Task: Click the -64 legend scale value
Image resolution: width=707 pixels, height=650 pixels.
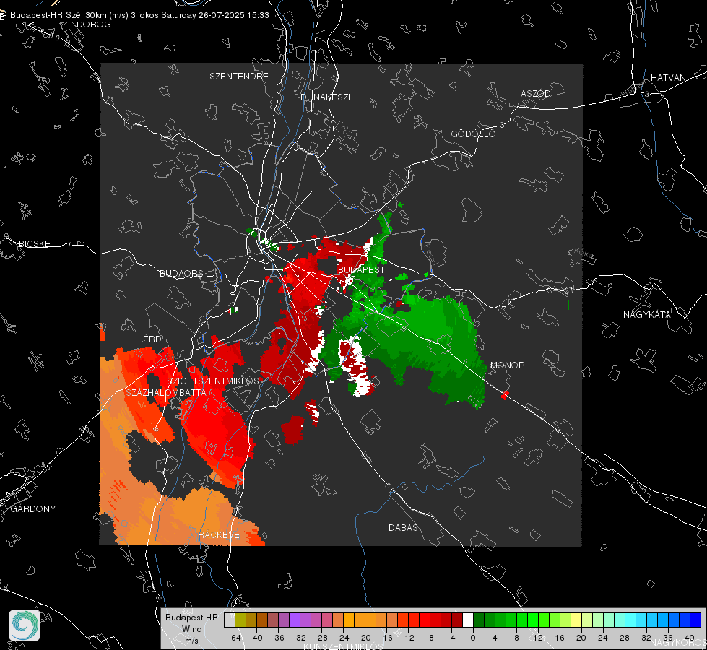Action: (235, 638)
